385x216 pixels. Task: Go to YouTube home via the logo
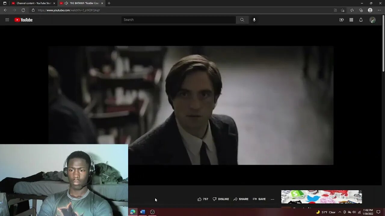pyautogui.click(x=23, y=20)
